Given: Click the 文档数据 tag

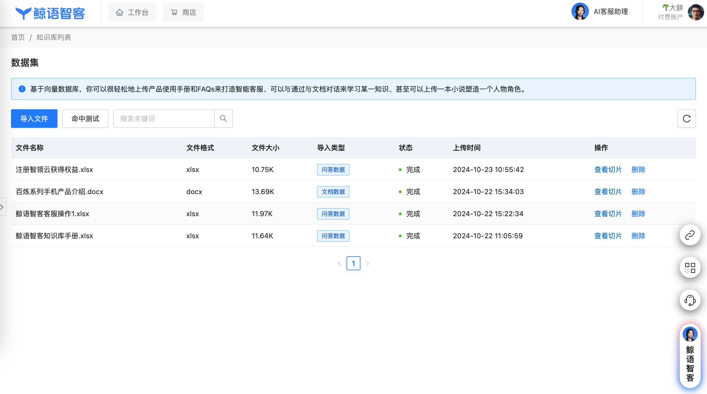Looking at the screenshot, I should (x=333, y=192).
